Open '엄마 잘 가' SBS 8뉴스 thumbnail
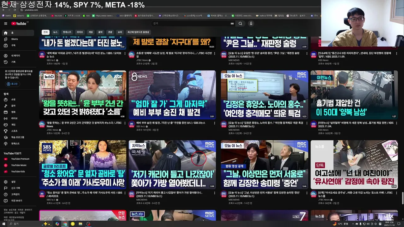This screenshot has height=227, width=404. pos(172,95)
